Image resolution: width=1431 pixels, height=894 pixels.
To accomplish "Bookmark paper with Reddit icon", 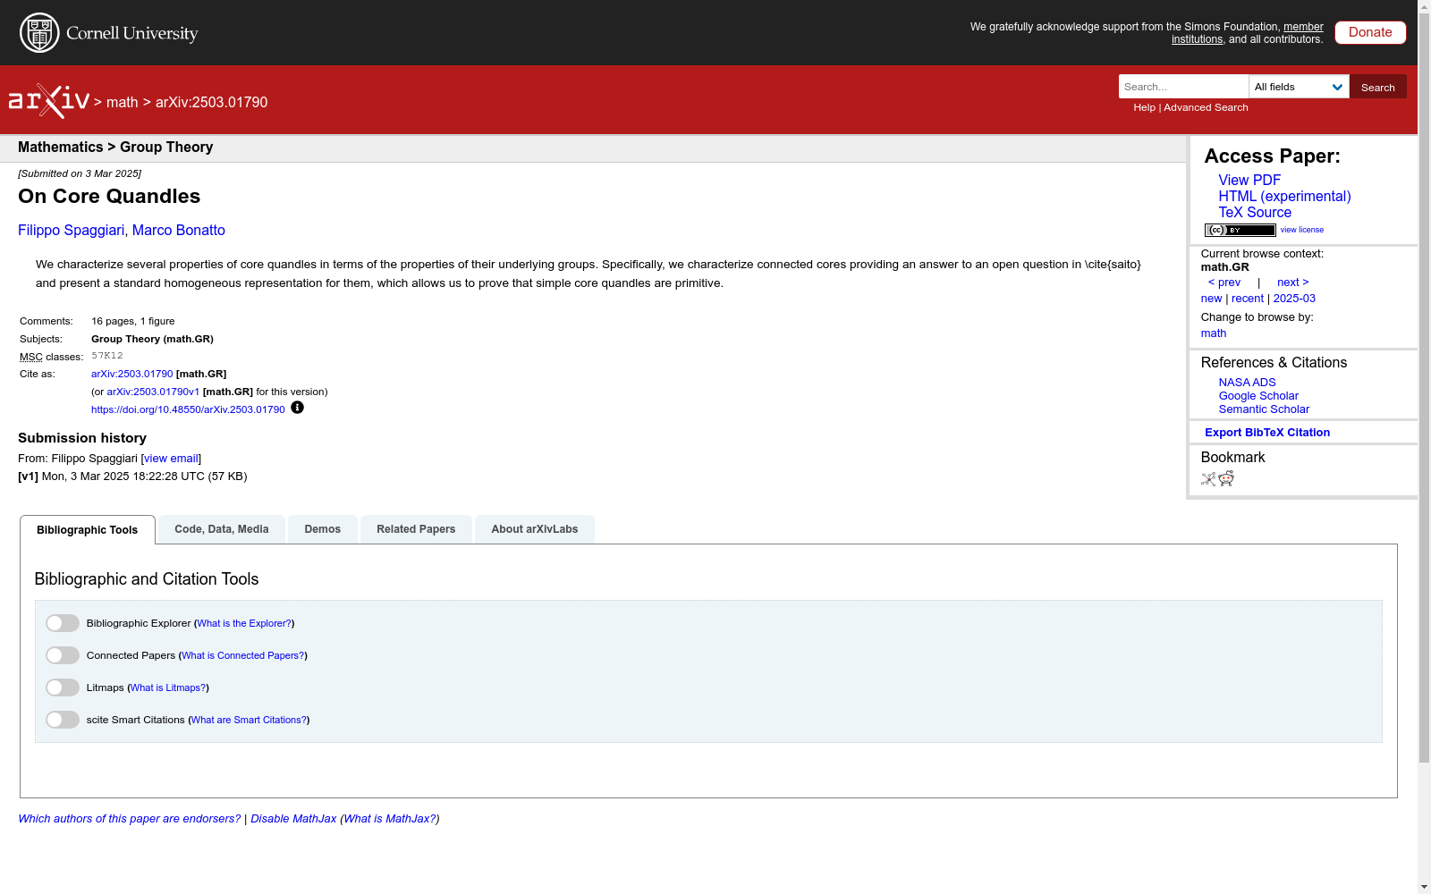I will click(1226, 478).
